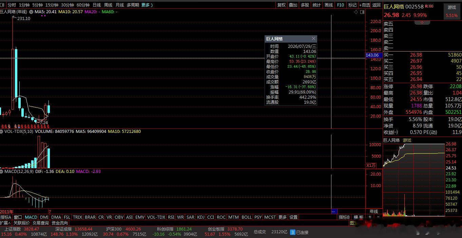
Task: Click the R300 margin trading tag
Action: coord(429,6)
